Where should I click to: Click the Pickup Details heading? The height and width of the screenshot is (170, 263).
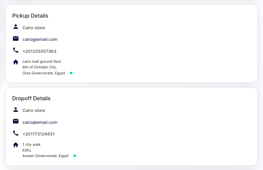tap(30, 16)
